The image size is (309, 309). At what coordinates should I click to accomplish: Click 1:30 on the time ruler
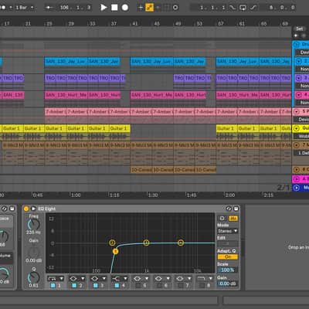(x=153, y=195)
